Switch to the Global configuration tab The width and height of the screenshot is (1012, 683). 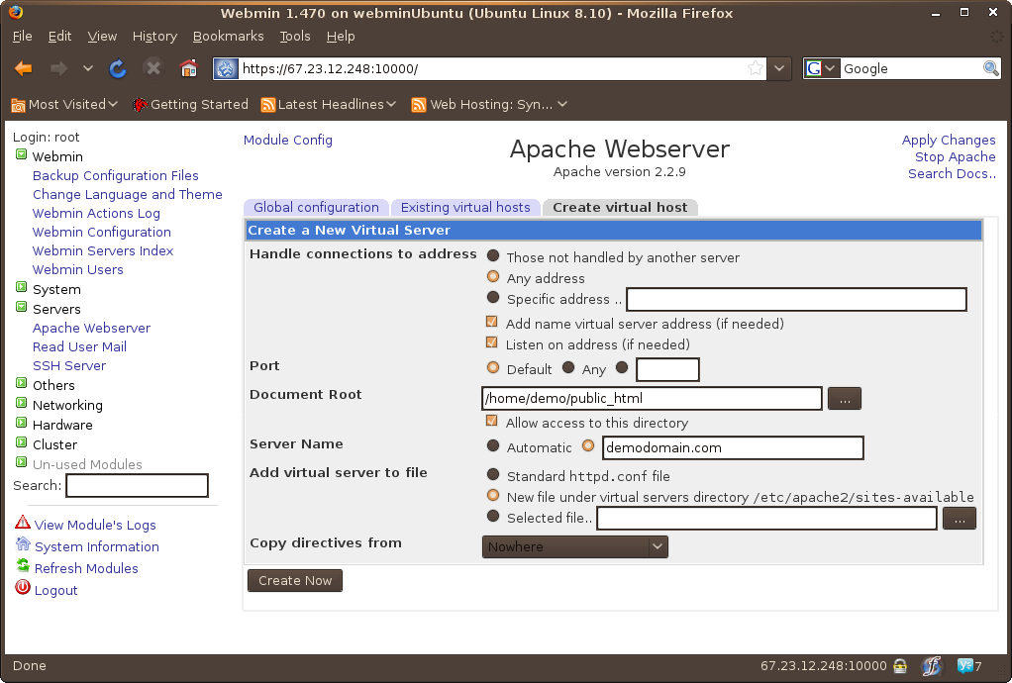(316, 207)
